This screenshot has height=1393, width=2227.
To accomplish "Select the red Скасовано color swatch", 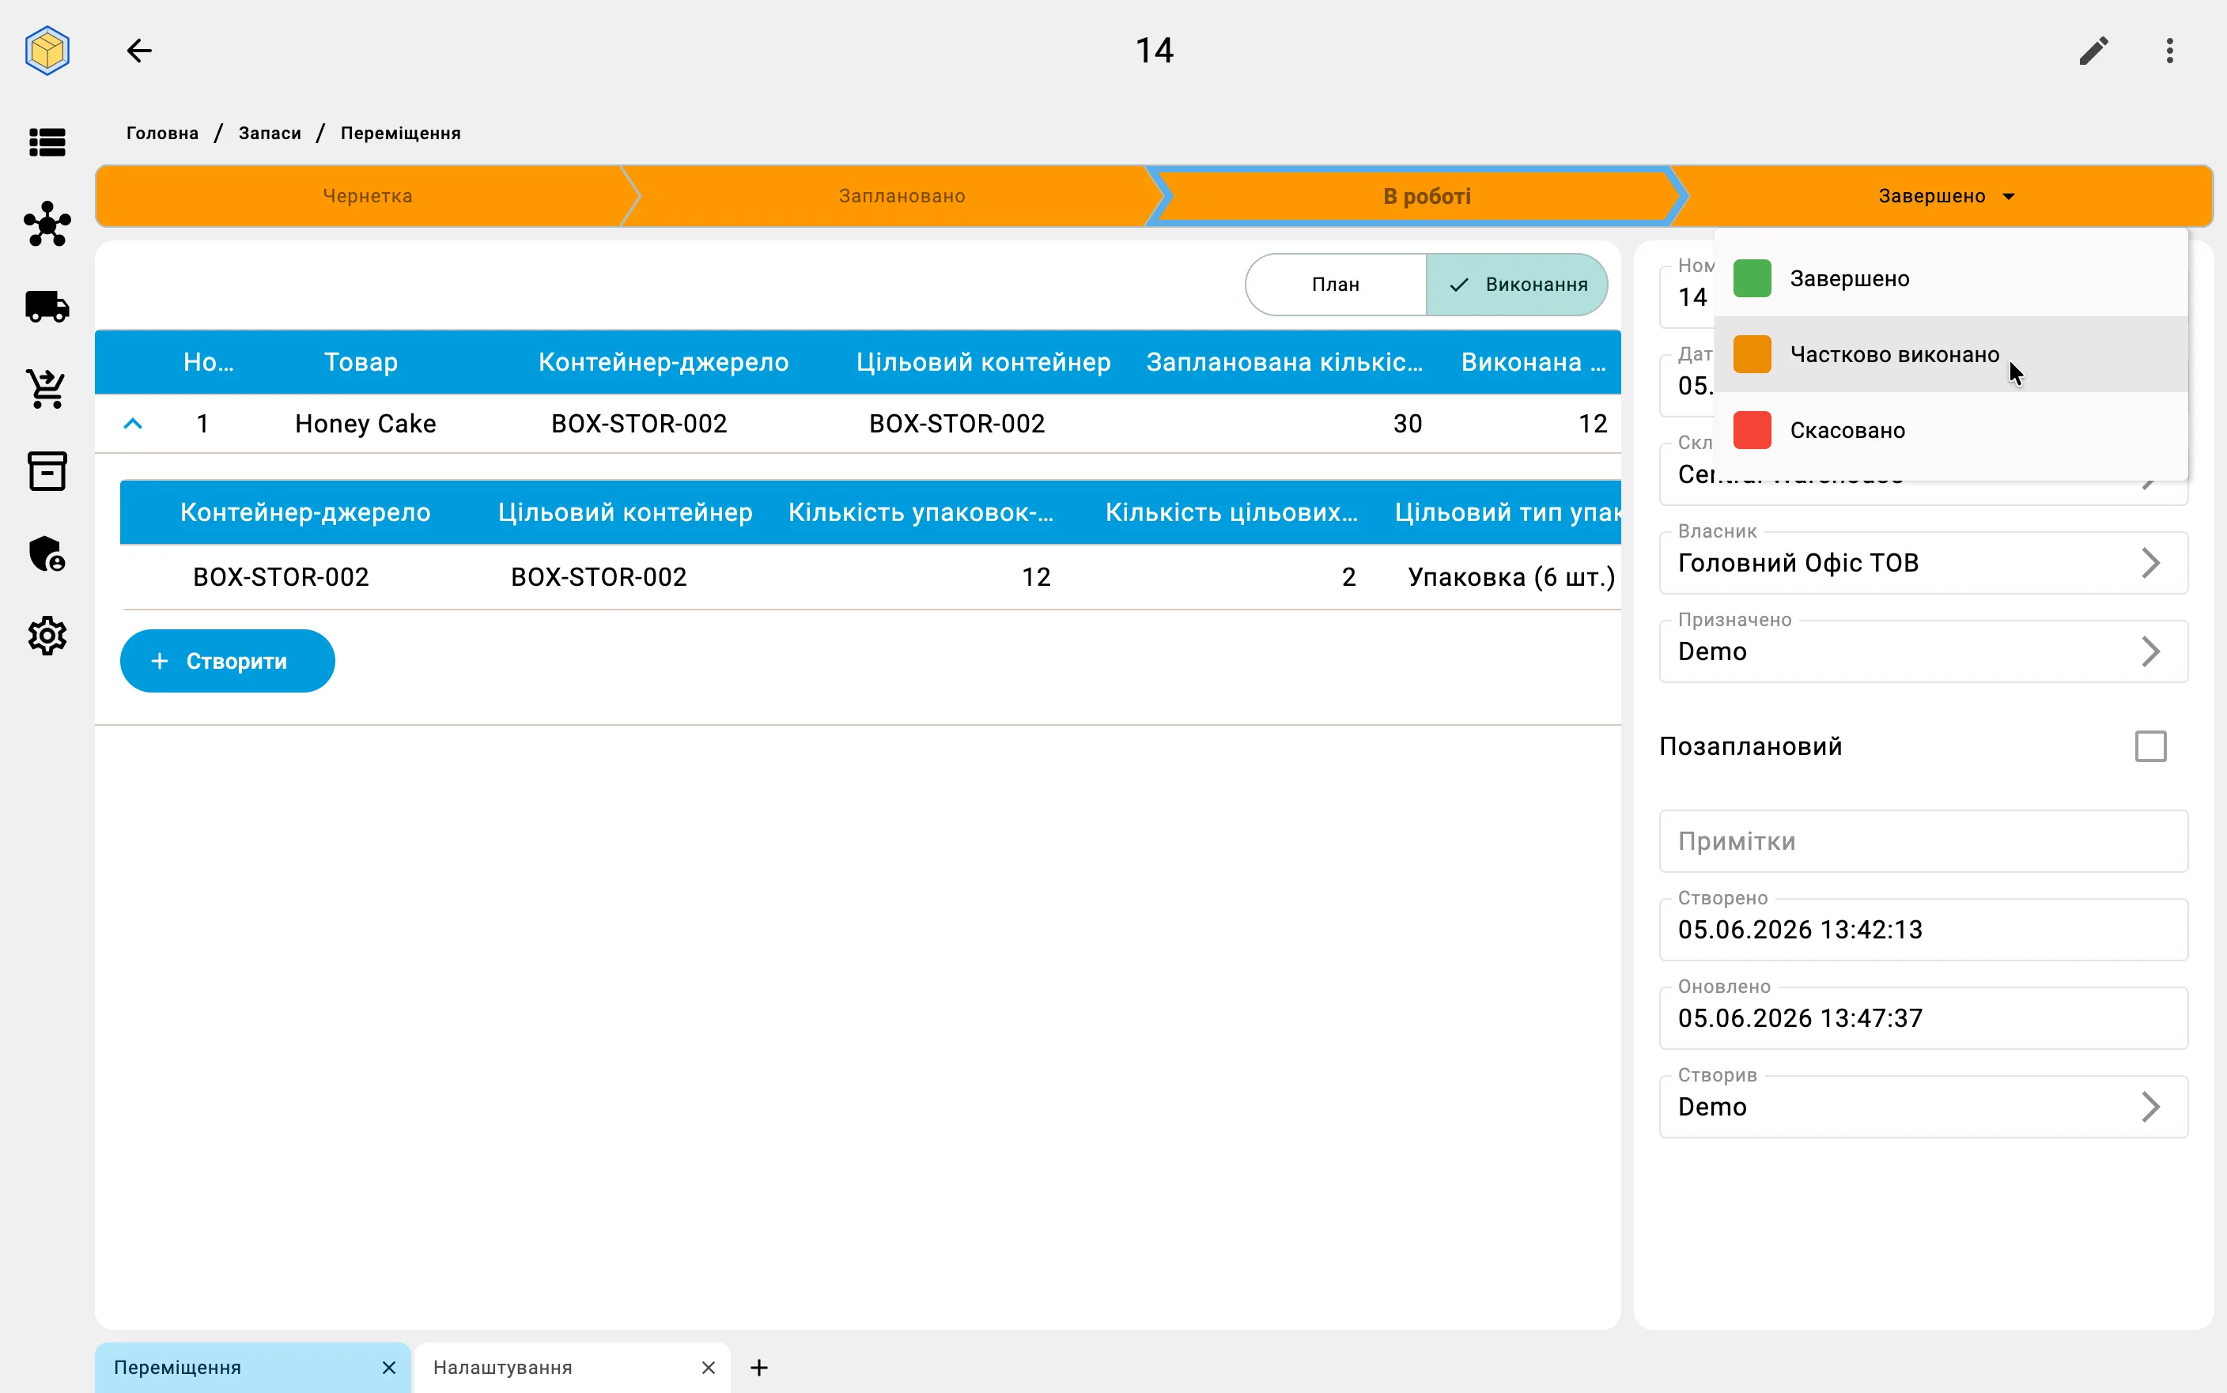I will 1752,430.
